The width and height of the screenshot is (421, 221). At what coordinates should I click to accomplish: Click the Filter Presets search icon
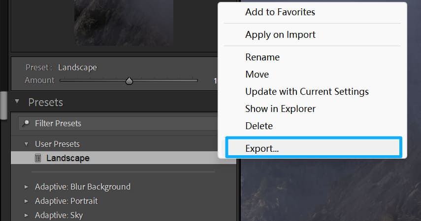pyautogui.click(x=26, y=123)
